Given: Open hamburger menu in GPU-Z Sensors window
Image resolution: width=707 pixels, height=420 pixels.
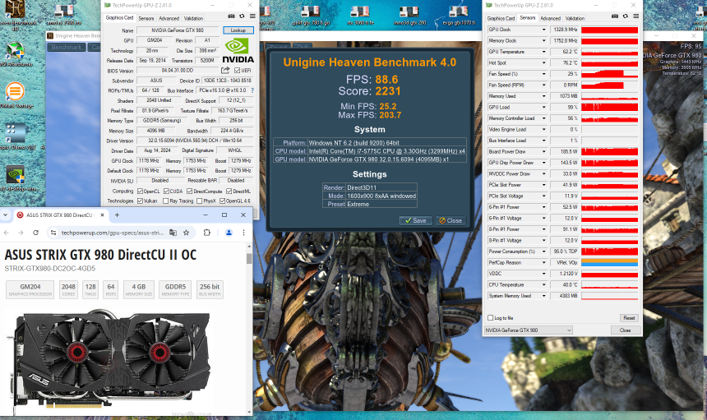Looking at the screenshot, I should (x=635, y=16).
